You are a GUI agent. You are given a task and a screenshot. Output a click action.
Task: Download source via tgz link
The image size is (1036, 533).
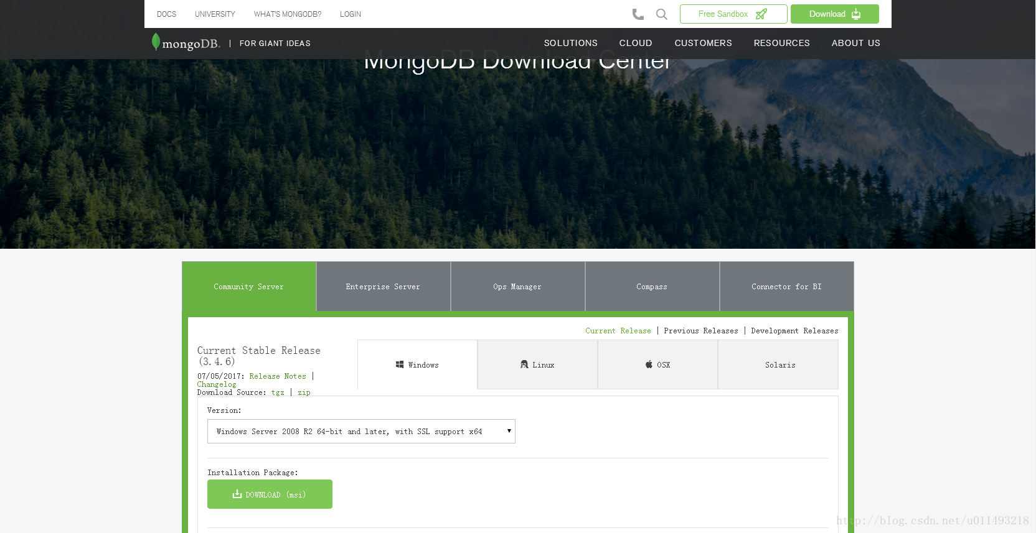[x=278, y=392]
